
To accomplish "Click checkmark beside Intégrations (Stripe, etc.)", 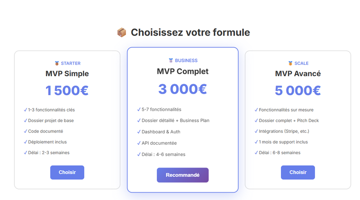I will pyautogui.click(x=256, y=131).
